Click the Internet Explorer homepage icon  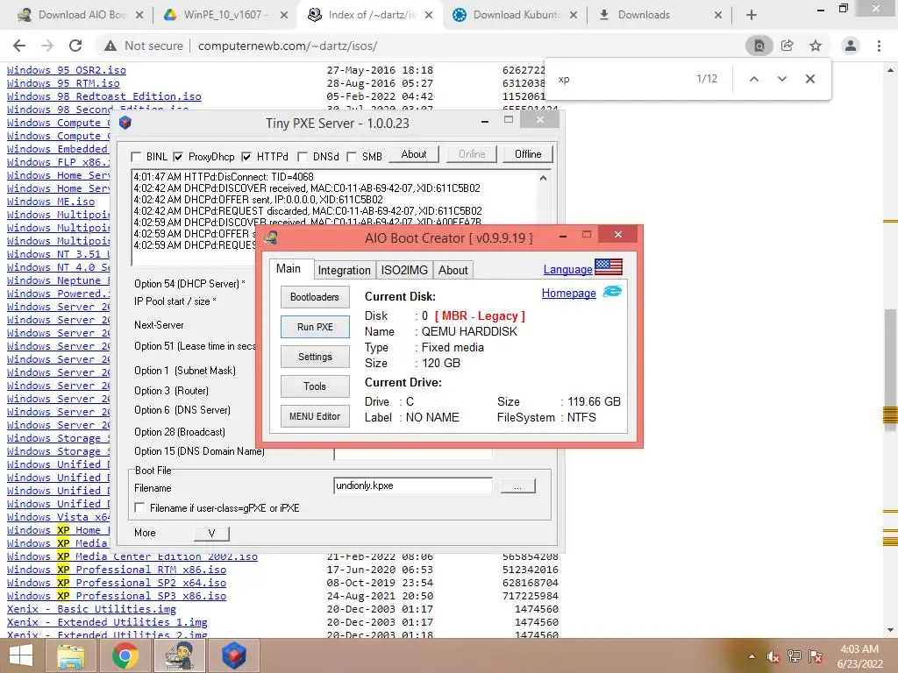point(612,292)
